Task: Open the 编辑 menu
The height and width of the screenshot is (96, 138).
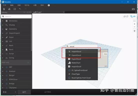Action: tap(12, 5)
